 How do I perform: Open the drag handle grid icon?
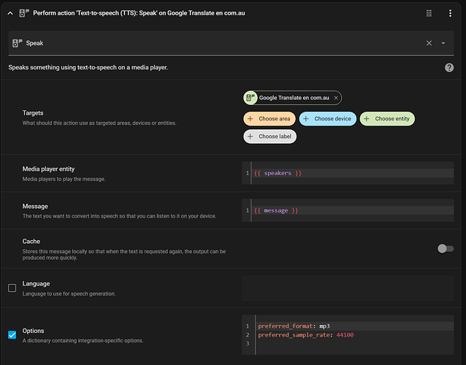click(x=429, y=13)
